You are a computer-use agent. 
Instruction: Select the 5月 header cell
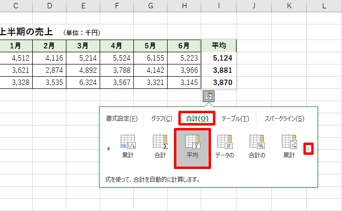pos(150,46)
